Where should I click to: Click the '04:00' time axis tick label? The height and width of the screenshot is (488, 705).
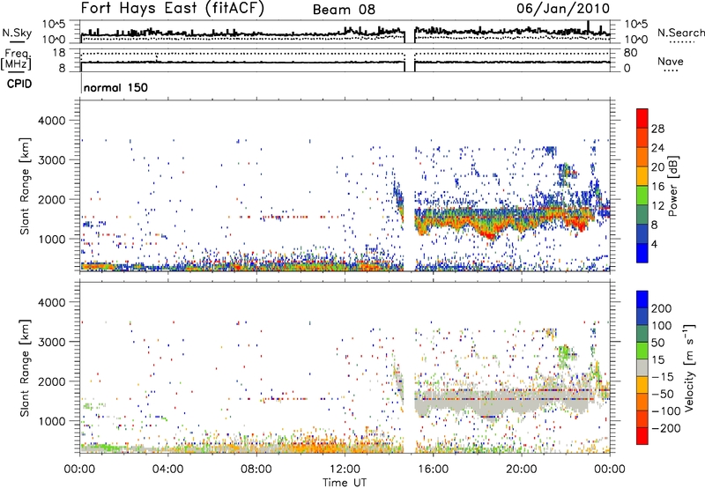[x=168, y=470]
